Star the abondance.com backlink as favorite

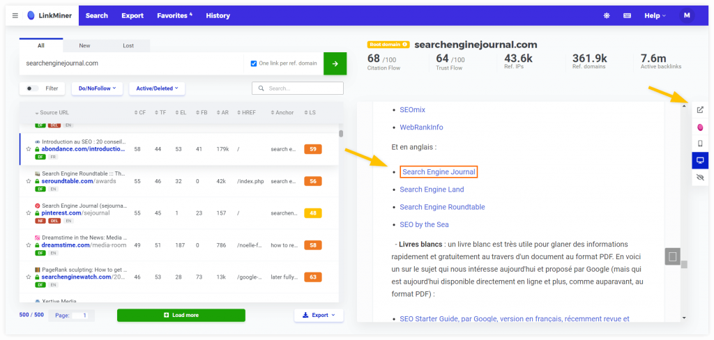[29, 149]
